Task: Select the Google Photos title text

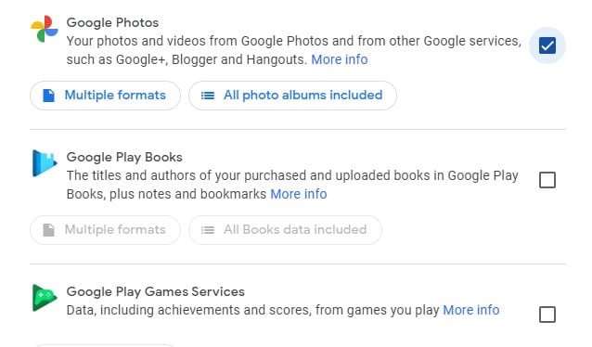Action: pyautogui.click(x=112, y=22)
